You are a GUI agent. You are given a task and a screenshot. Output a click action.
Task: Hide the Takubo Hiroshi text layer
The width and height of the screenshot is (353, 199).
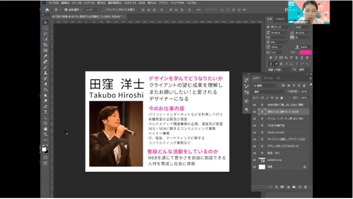[x=254, y=133]
